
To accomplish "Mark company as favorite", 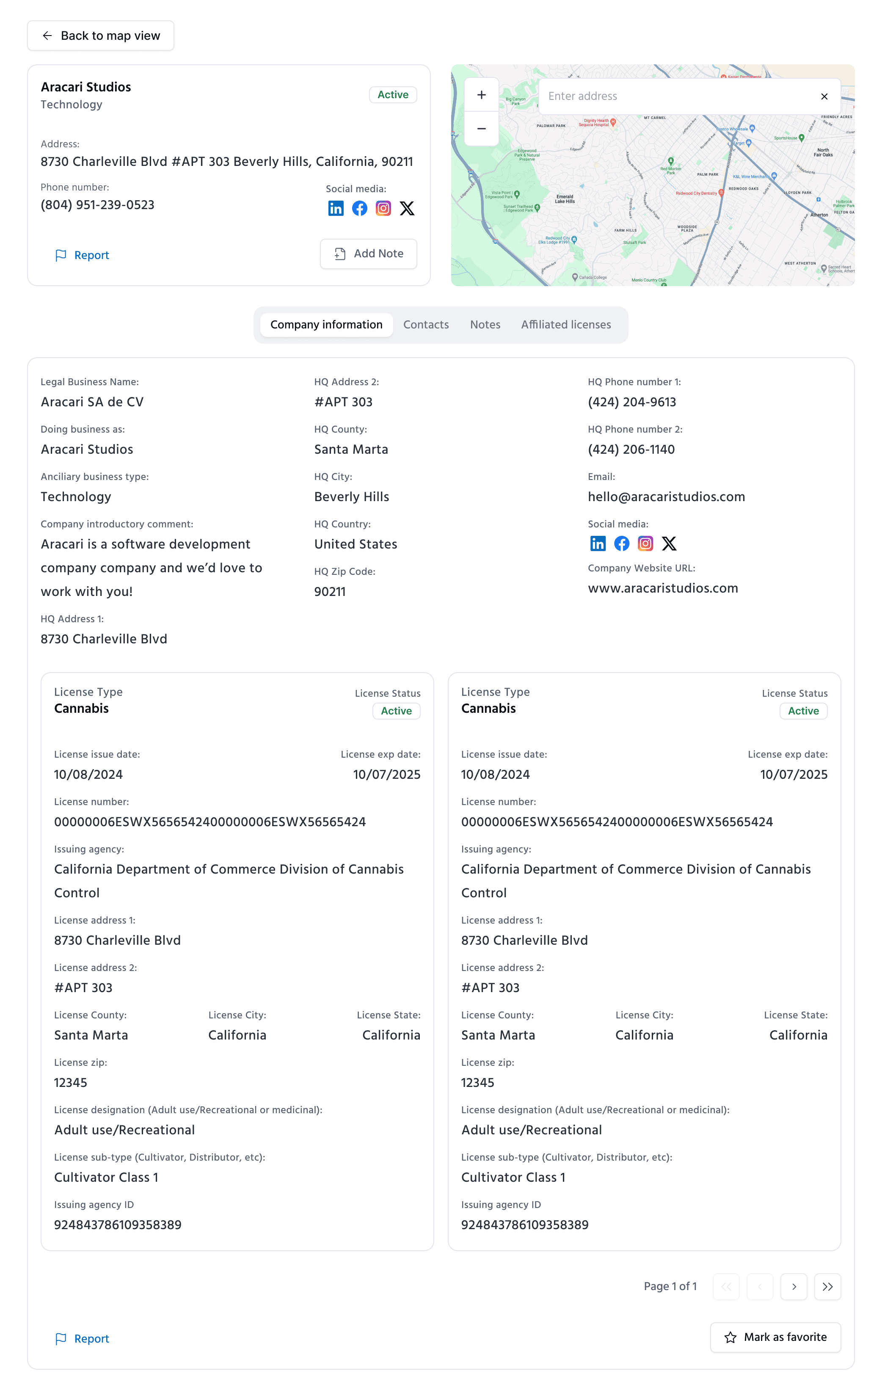I will coord(775,1337).
